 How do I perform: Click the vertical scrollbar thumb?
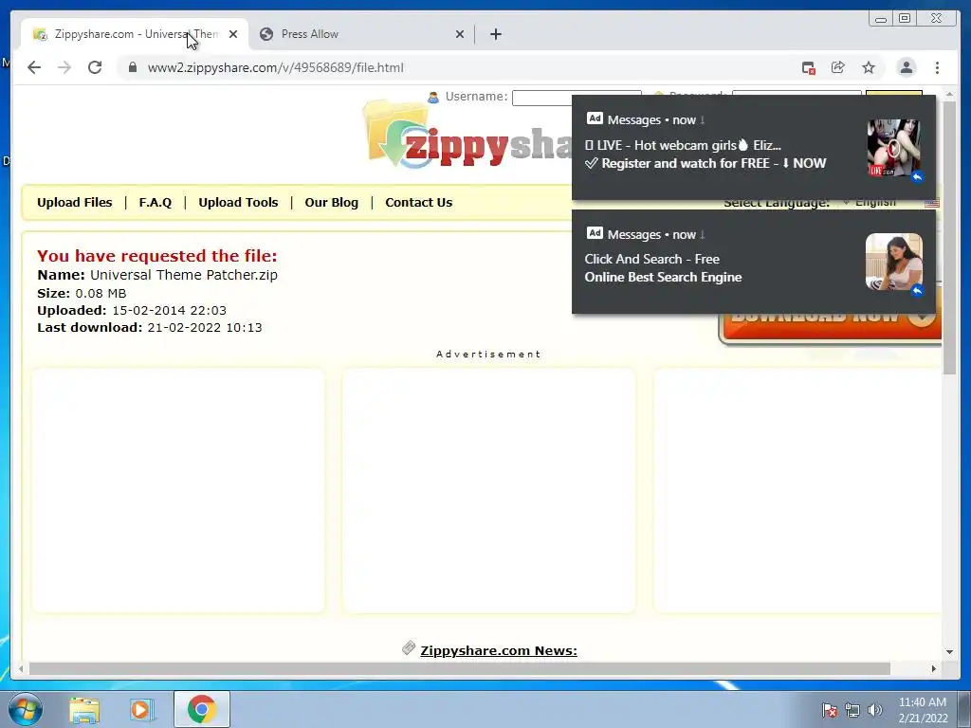pyautogui.click(x=949, y=238)
